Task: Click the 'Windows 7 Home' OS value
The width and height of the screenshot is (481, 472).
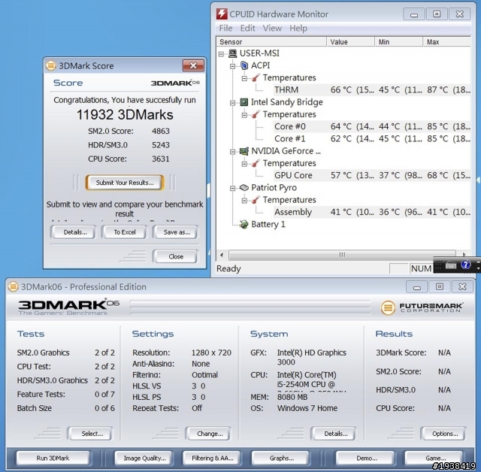Action: (x=307, y=408)
